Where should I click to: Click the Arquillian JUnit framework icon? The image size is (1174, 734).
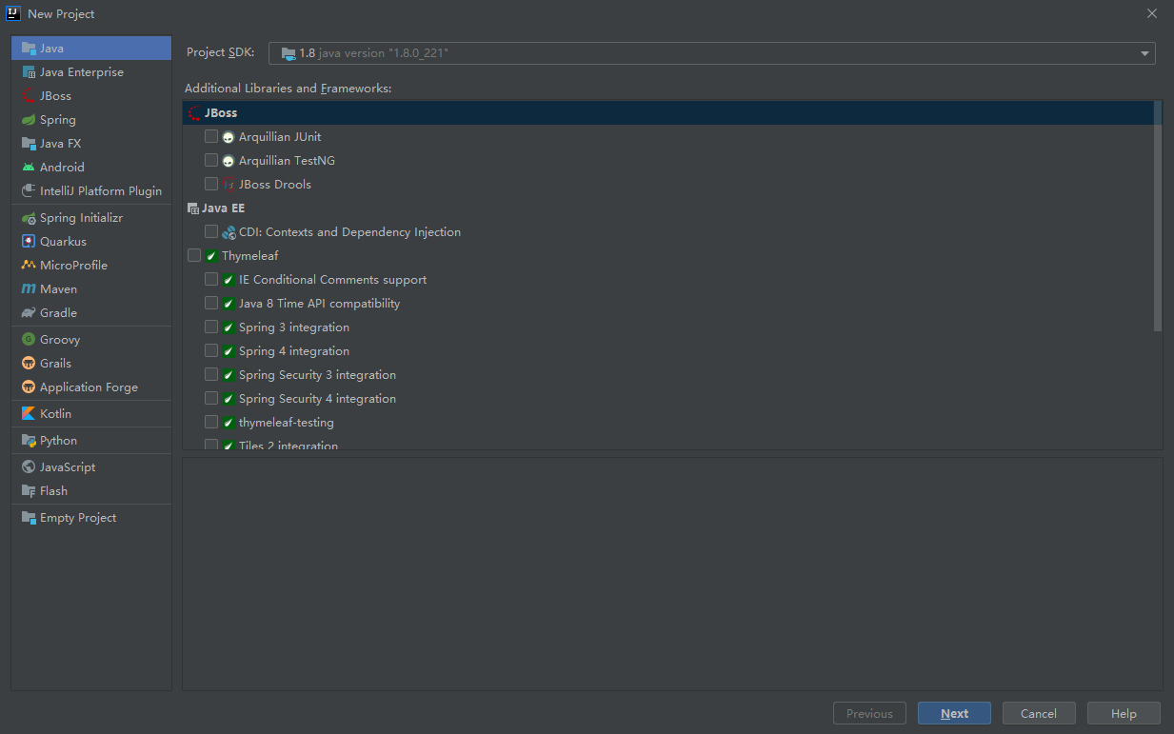[229, 137]
